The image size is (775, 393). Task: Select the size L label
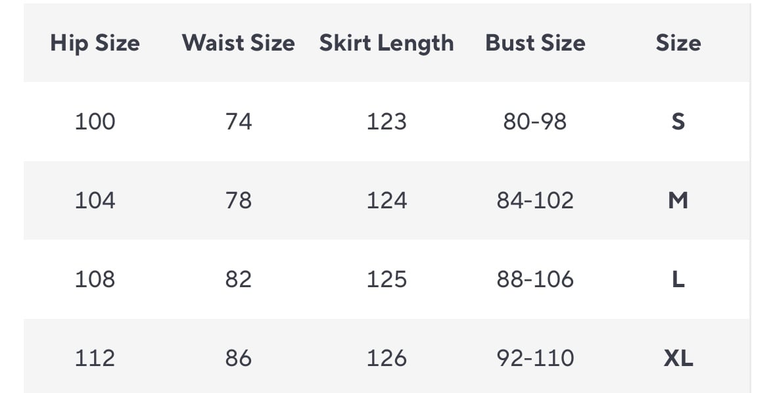pos(678,279)
